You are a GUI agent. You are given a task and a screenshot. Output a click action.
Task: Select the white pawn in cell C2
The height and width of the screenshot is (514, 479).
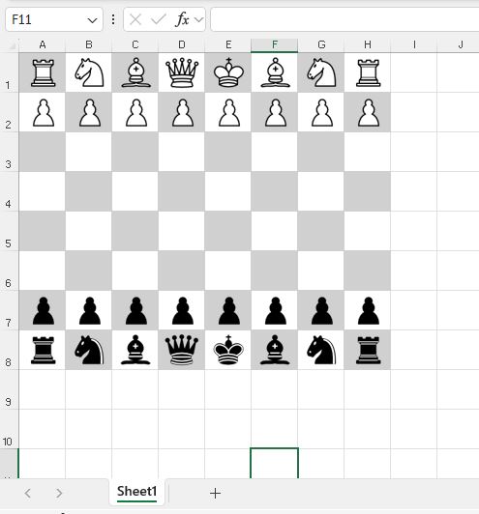[x=136, y=113]
